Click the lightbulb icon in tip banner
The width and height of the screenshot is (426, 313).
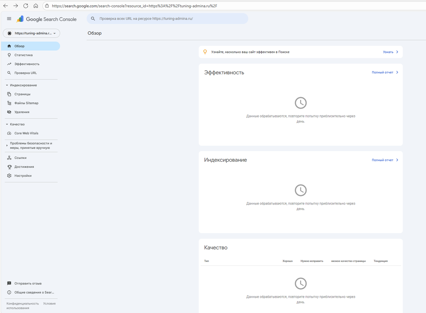coord(205,52)
